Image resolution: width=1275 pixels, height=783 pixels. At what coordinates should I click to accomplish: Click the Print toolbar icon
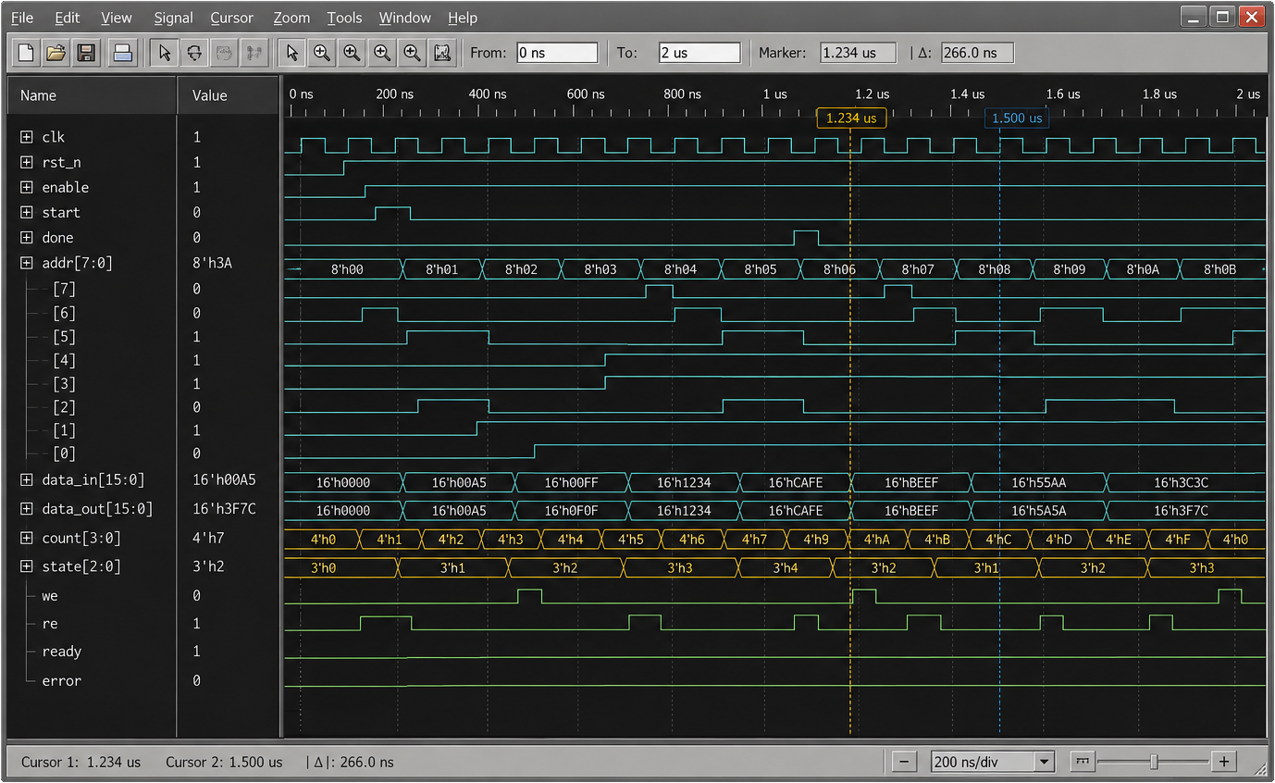pos(122,53)
